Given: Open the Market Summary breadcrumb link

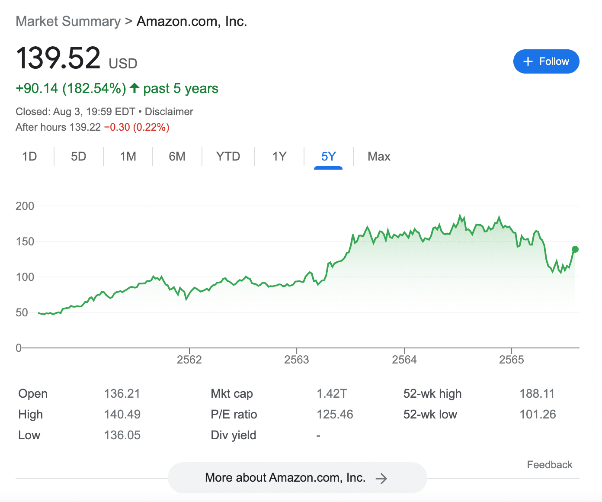Looking at the screenshot, I should tap(68, 21).
